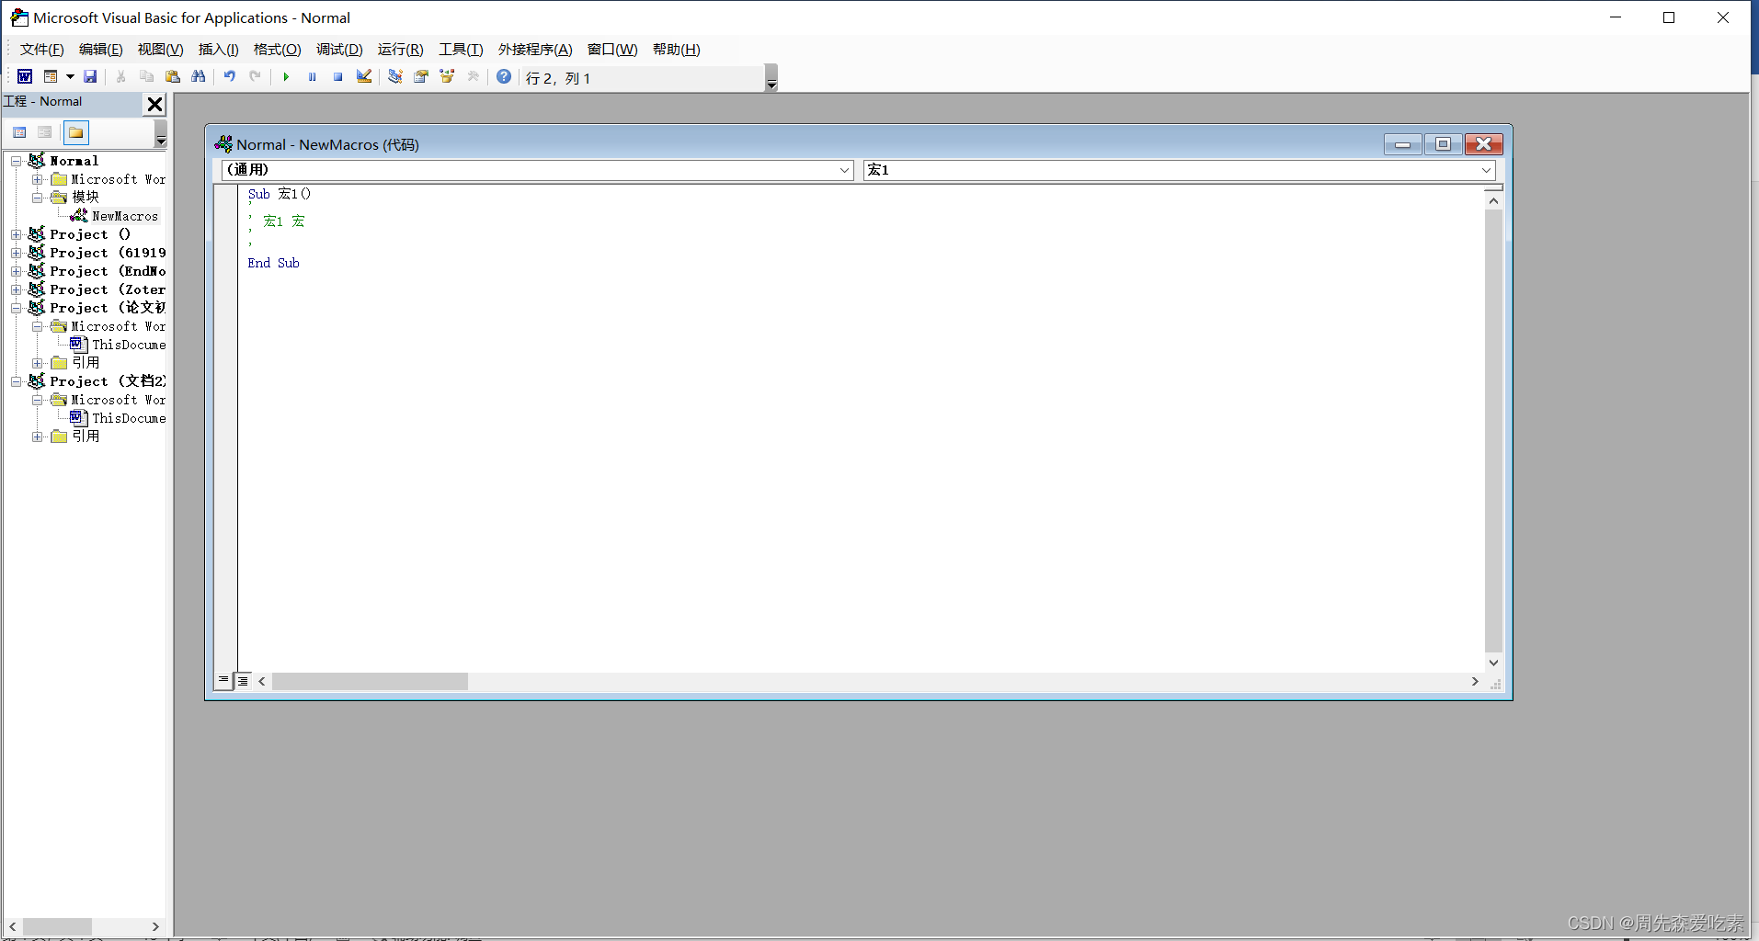
Task: Open the 调试(D) menu
Action: (x=339, y=50)
